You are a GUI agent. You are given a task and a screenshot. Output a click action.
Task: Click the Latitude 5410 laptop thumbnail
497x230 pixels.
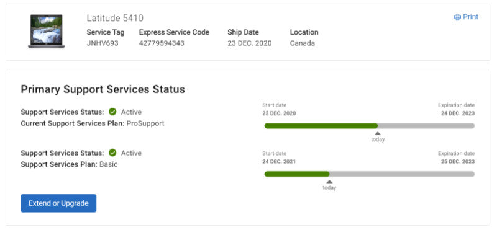[x=46, y=32]
